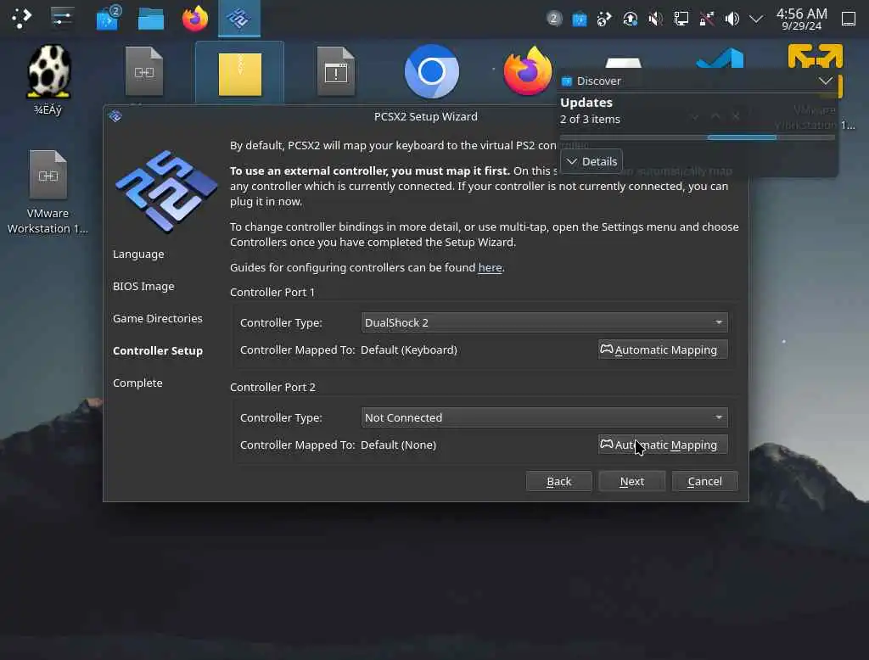Select the VMware Workstation desktop shortcut on left
The image size is (869, 660).
48,192
